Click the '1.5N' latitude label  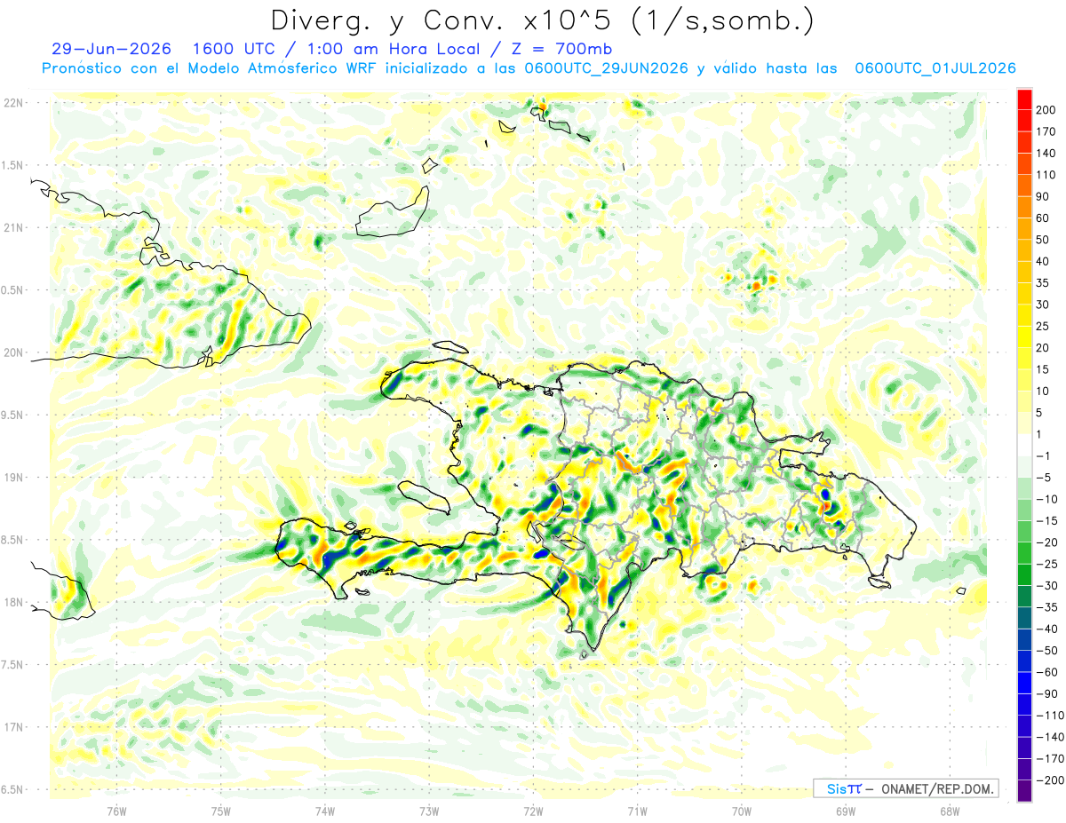(x=12, y=165)
